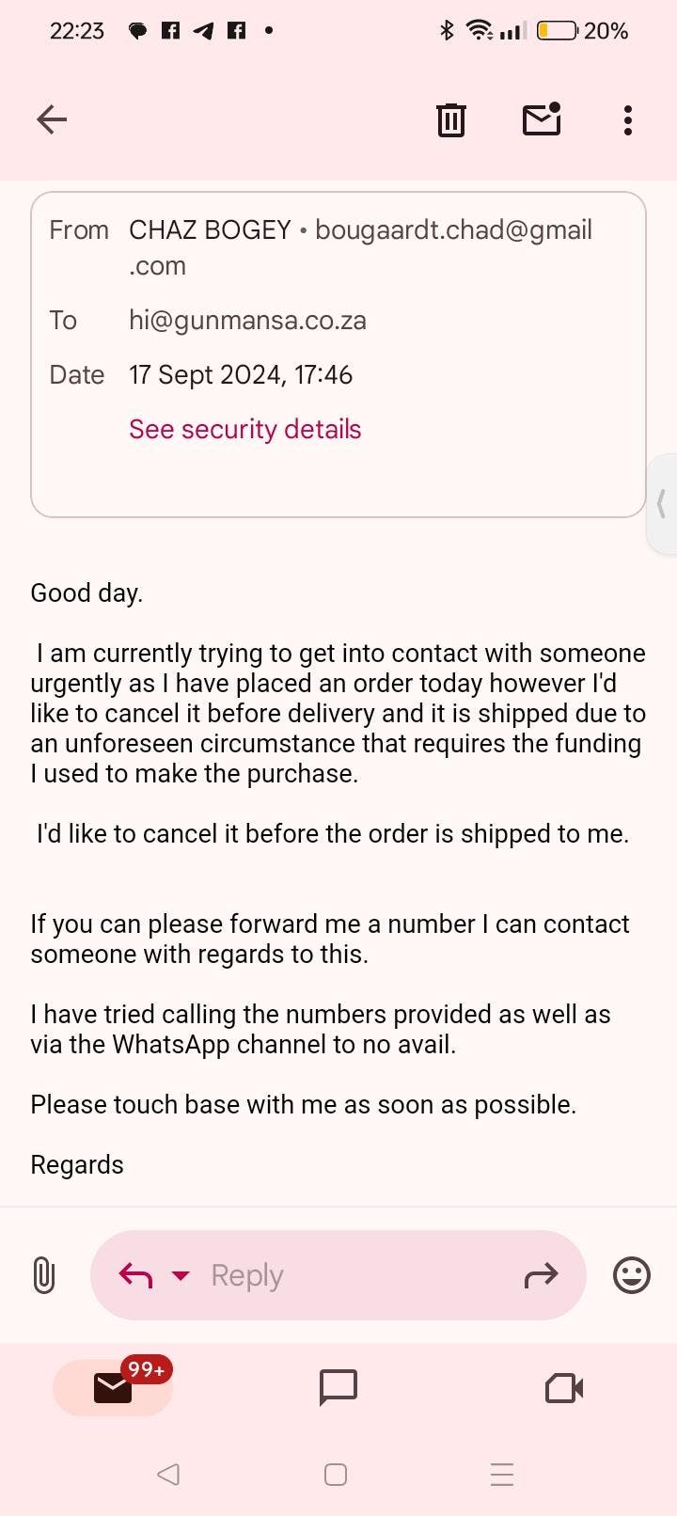677x1516 pixels.
Task: Mark email as unread envelope icon
Action: [542, 119]
